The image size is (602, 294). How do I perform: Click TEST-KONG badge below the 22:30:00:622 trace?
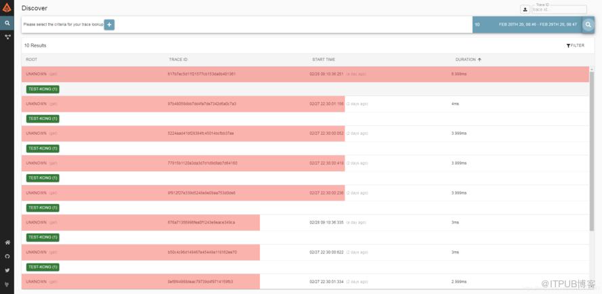pos(43,267)
